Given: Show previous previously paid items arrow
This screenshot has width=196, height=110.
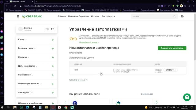Looking at the screenshot, I should coord(65,102).
